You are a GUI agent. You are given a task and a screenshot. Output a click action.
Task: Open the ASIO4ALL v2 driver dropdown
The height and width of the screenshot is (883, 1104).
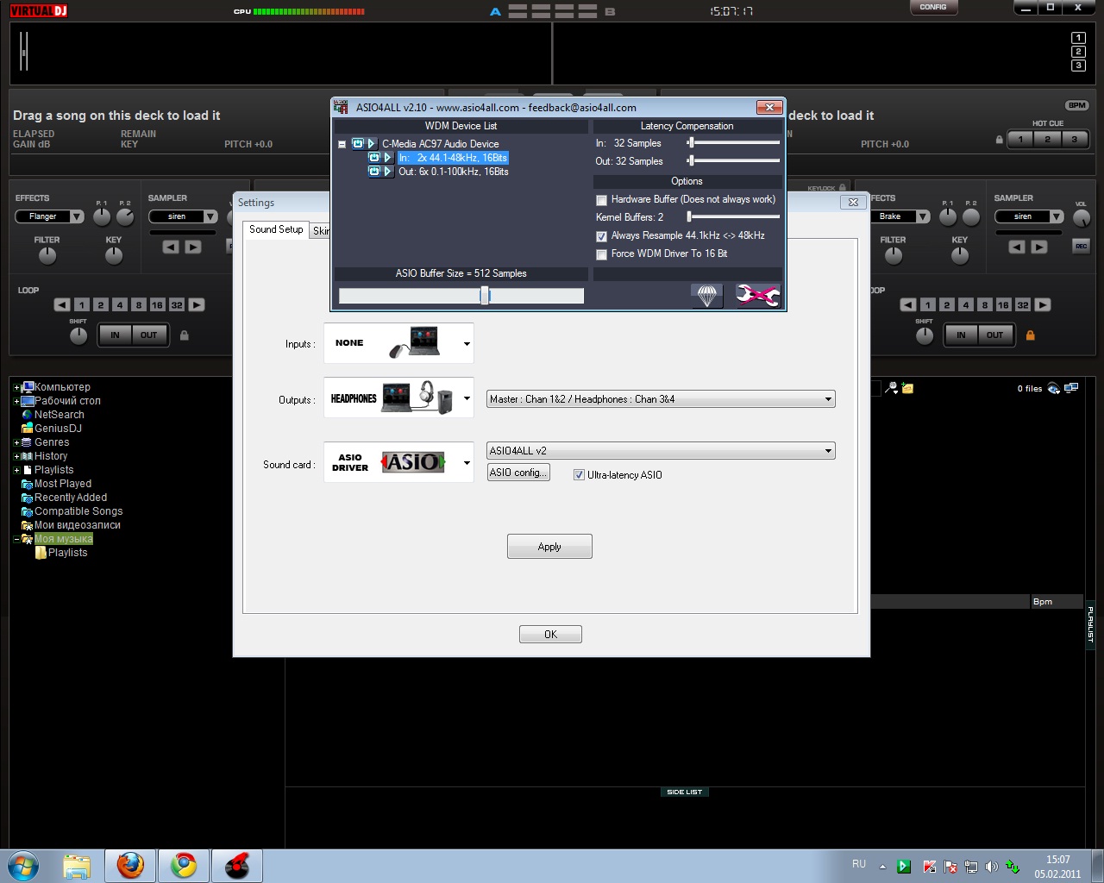(x=661, y=451)
